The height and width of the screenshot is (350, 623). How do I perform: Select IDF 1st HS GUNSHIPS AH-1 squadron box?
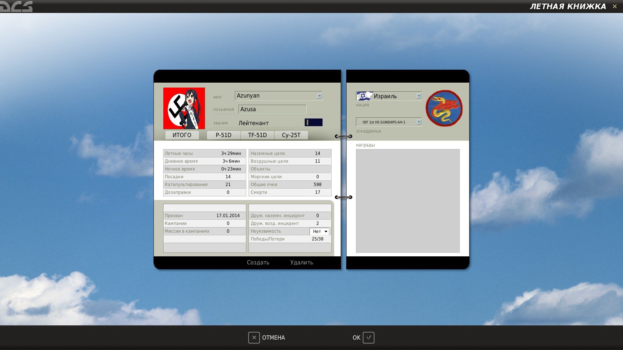point(389,122)
